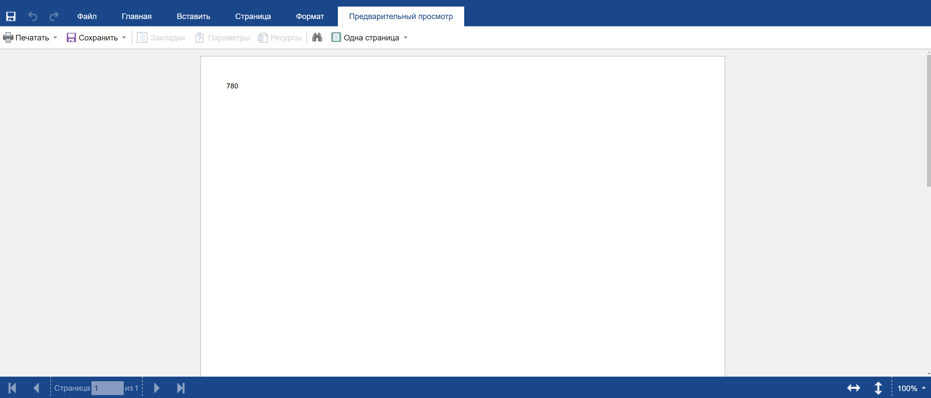Expand the Печатать dropdown arrow
931x398 pixels.
tap(55, 37)
